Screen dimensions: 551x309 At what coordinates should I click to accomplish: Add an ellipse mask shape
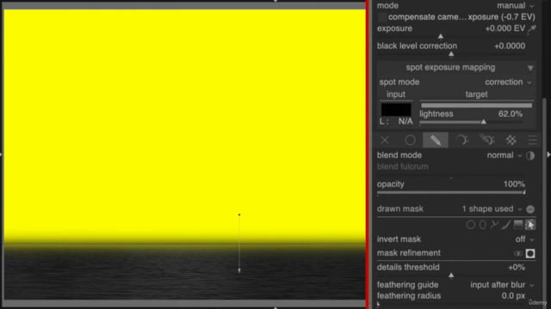click(482, 225)
